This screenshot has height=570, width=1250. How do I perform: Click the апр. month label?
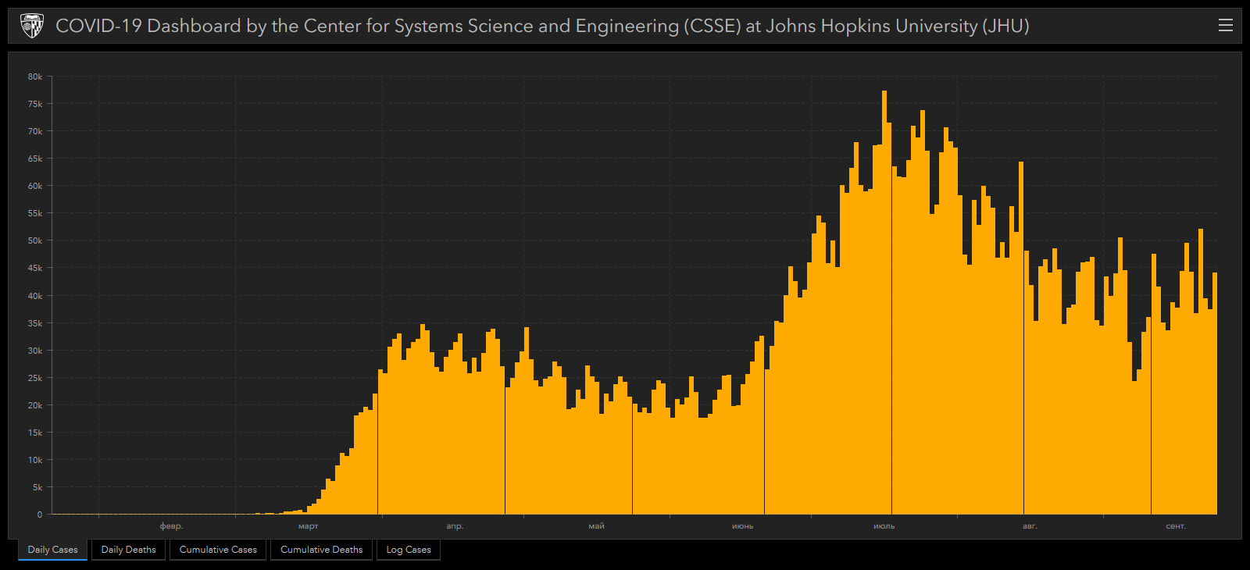455,526
